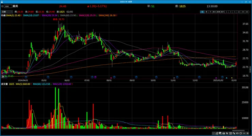The width and height of the screenshot is (252, 136).
Task: Switch to the 15-minute chart button
Action: click(239, 12)
